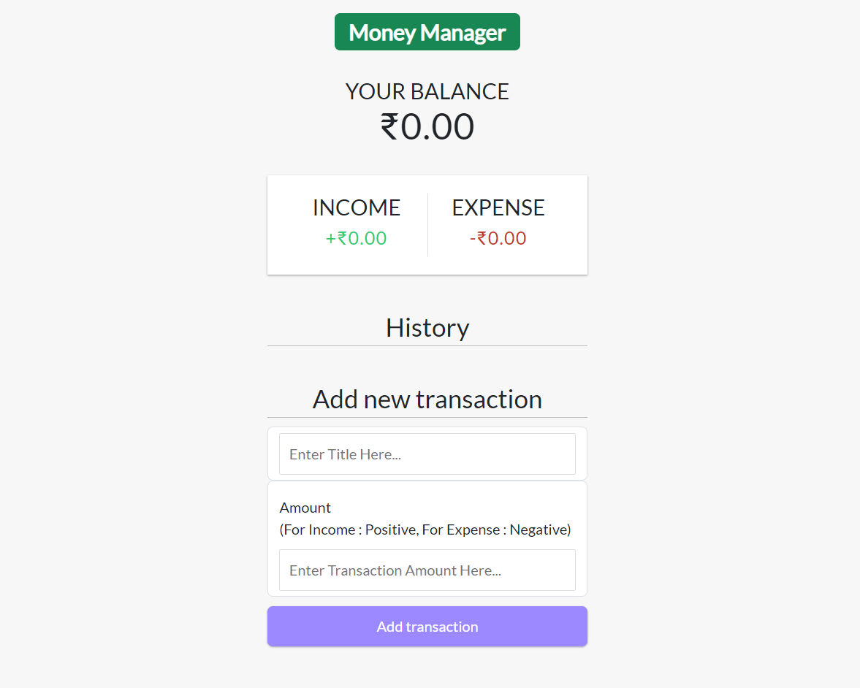The height and width of the screenshot is (688, 860).
Task: Click the History section heading
Action: pos(427,327)
